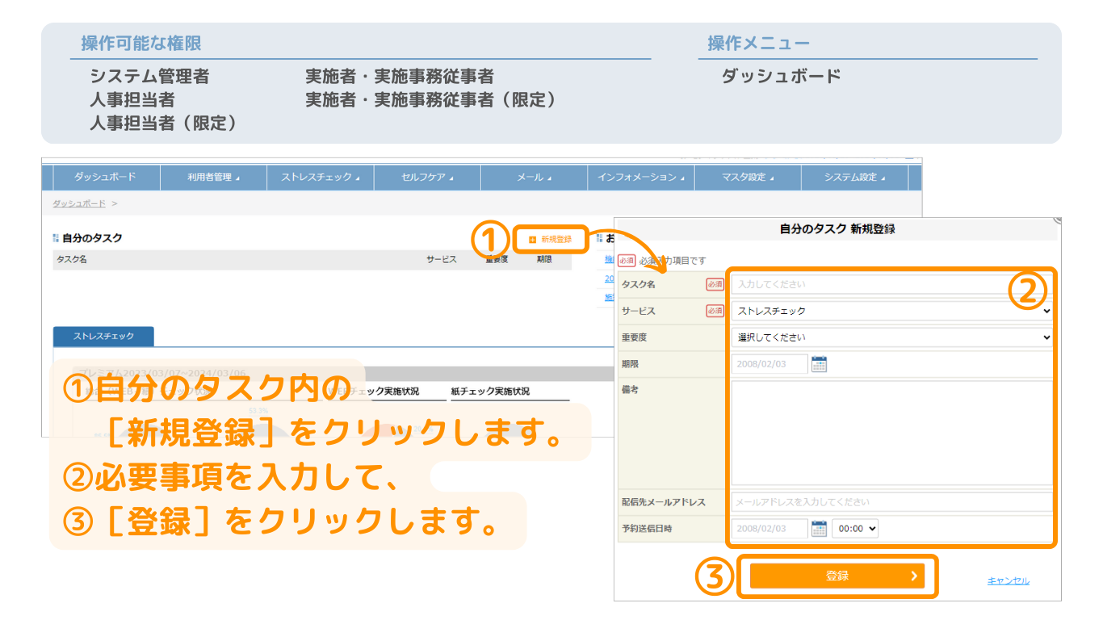Click the 新規登録 plus icon

(533, 240)
